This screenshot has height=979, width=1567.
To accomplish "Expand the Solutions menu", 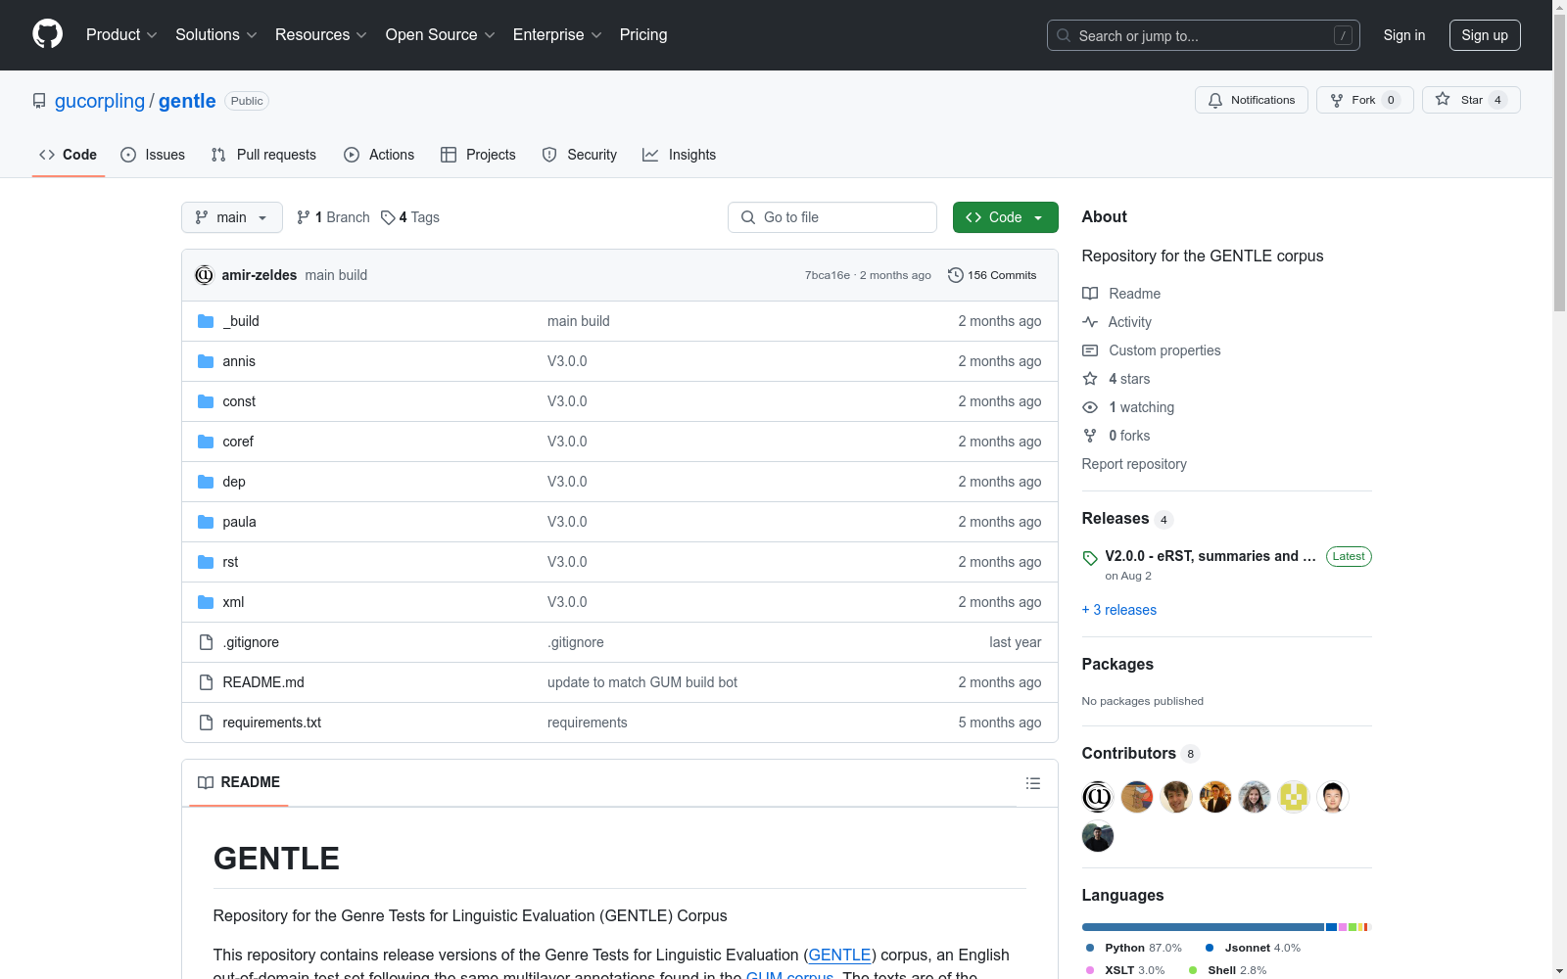I will coord(216,34).
